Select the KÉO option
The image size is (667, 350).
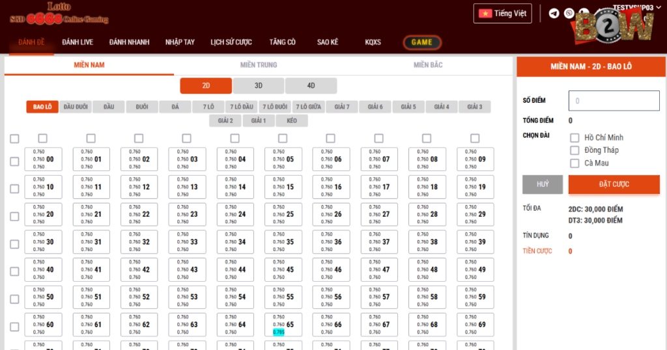(x=292, y=120)
